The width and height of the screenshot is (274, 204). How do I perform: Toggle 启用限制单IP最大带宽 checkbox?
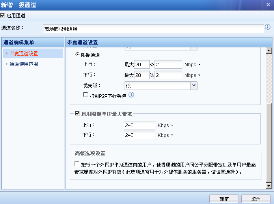[78, 114]
